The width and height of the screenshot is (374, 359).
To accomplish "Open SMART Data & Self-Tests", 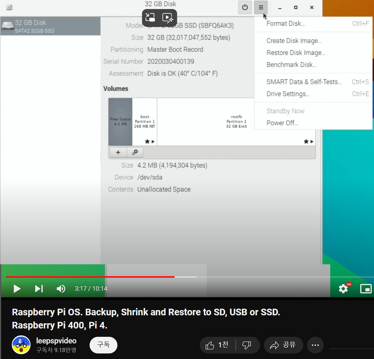I will click(x=304, y=82).
